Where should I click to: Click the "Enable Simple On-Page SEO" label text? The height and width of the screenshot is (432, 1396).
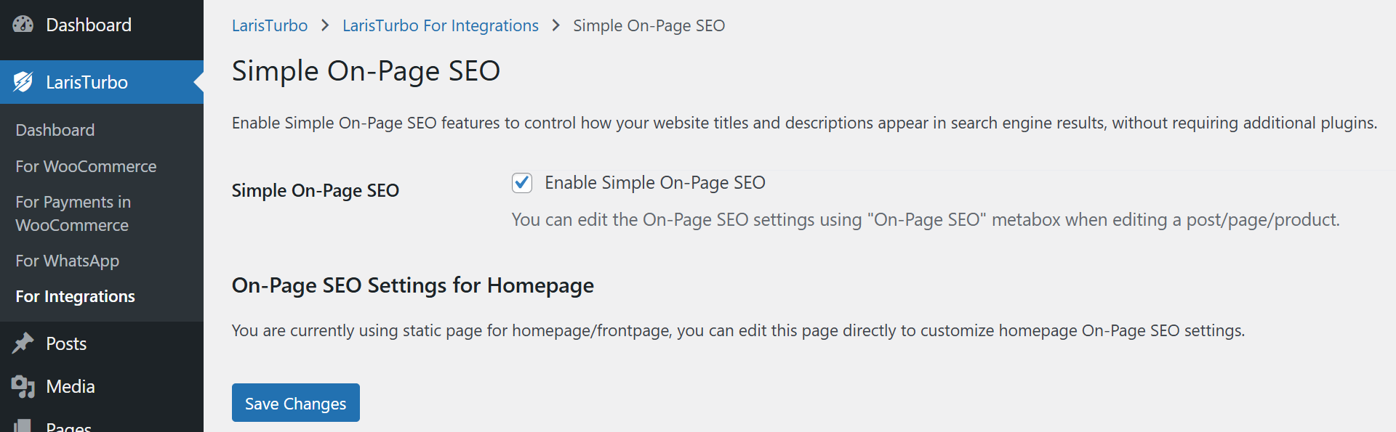coord(654,183)
